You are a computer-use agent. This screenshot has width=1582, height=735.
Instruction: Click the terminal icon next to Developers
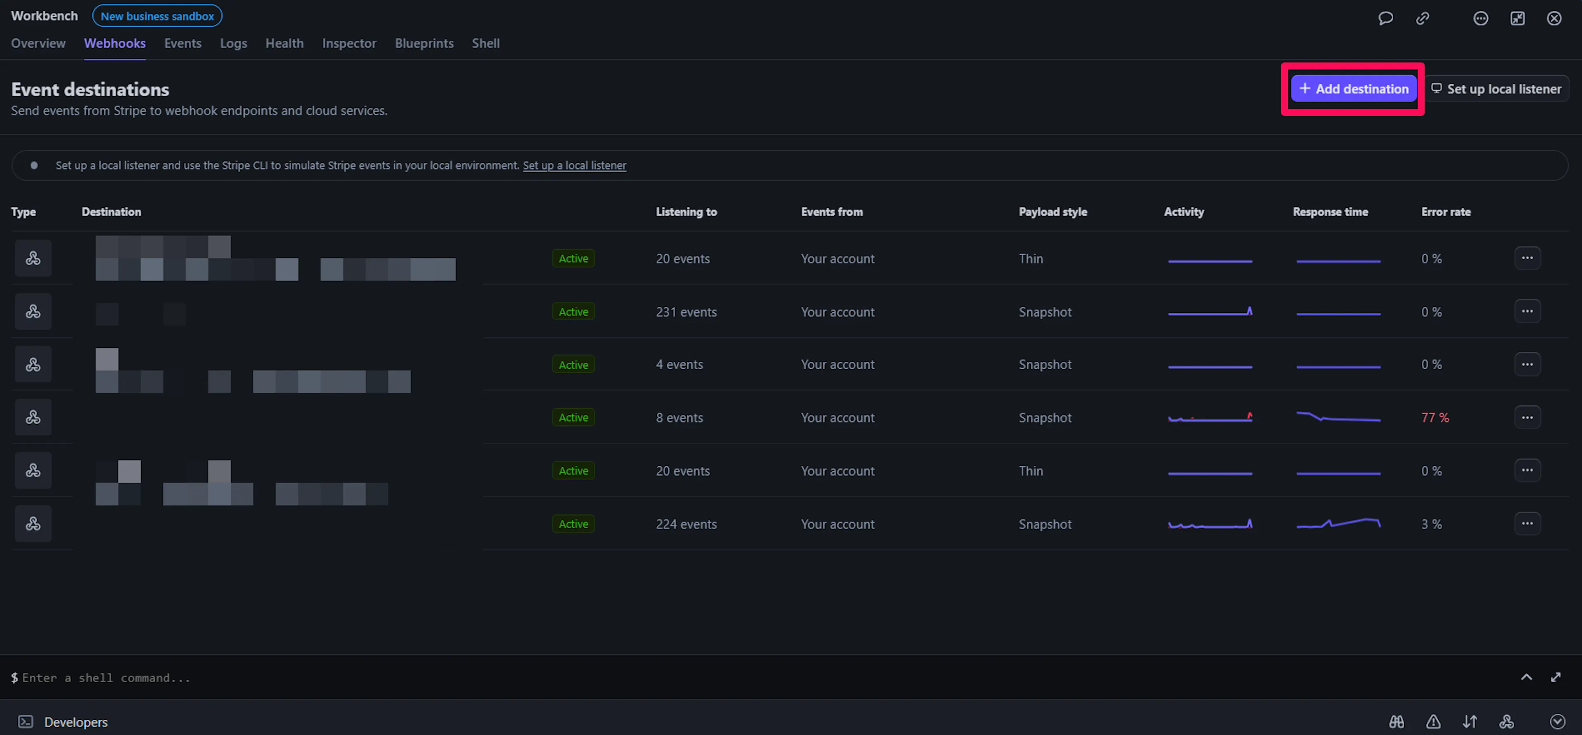tap(25, 721)
